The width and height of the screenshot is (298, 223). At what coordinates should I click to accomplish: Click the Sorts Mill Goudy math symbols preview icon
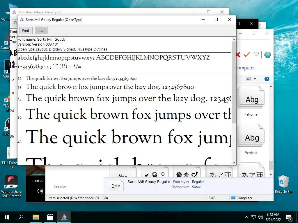coord(116,185)
